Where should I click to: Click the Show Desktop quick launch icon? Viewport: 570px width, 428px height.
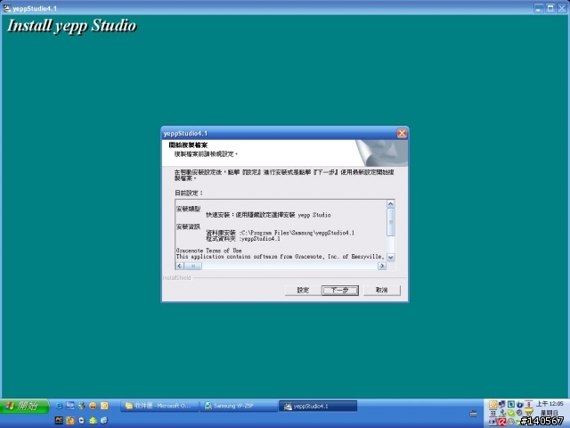(x=70, y=406)
